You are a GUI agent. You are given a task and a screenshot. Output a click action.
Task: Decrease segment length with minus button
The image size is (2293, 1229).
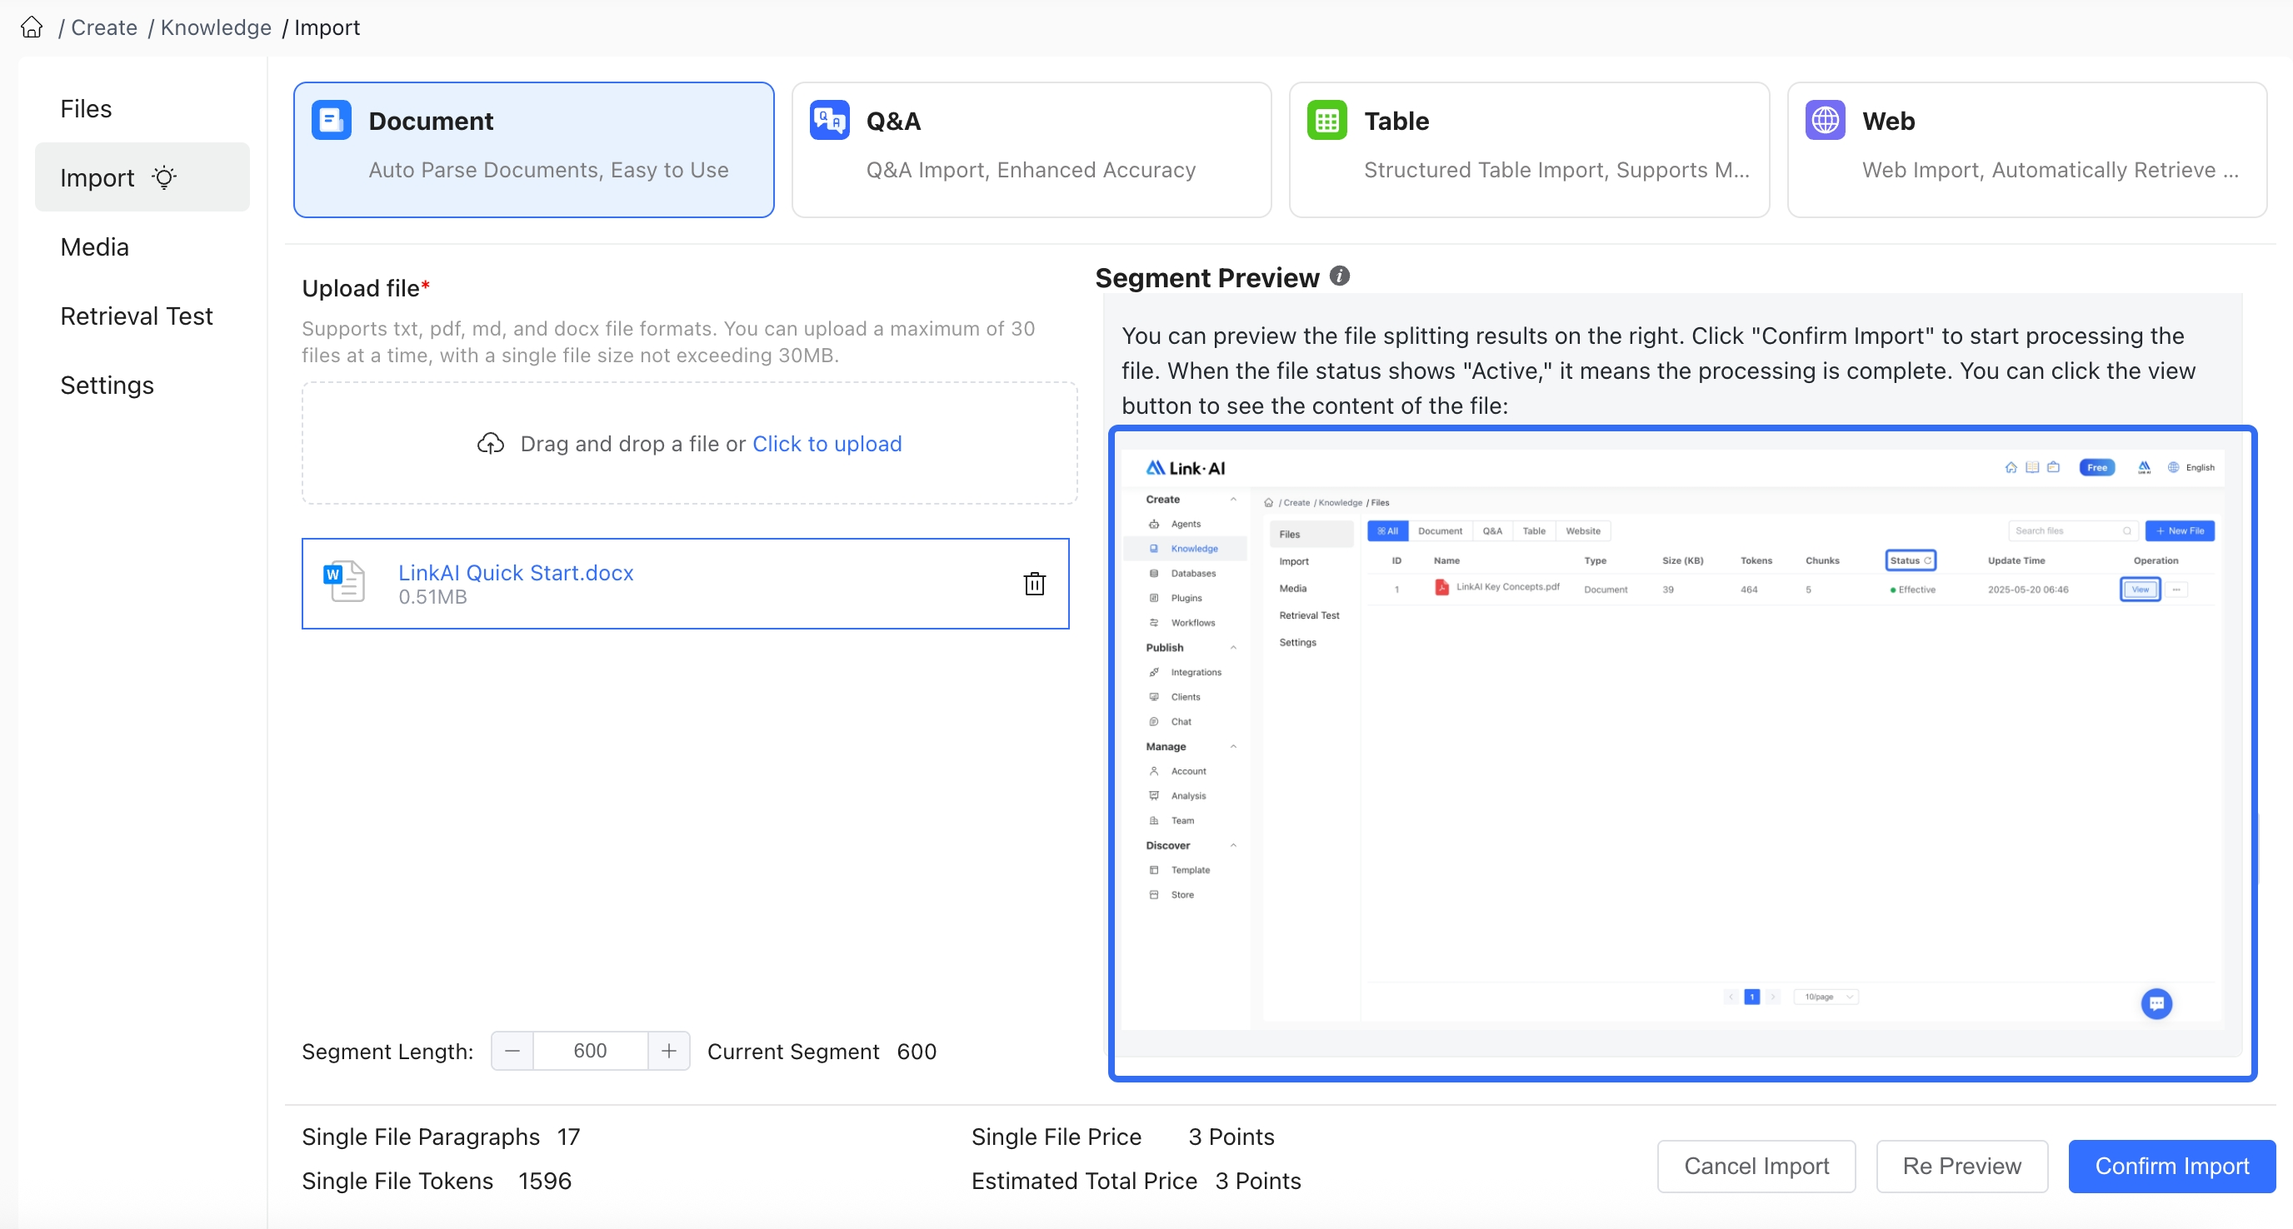click(x=512, y=1051)
